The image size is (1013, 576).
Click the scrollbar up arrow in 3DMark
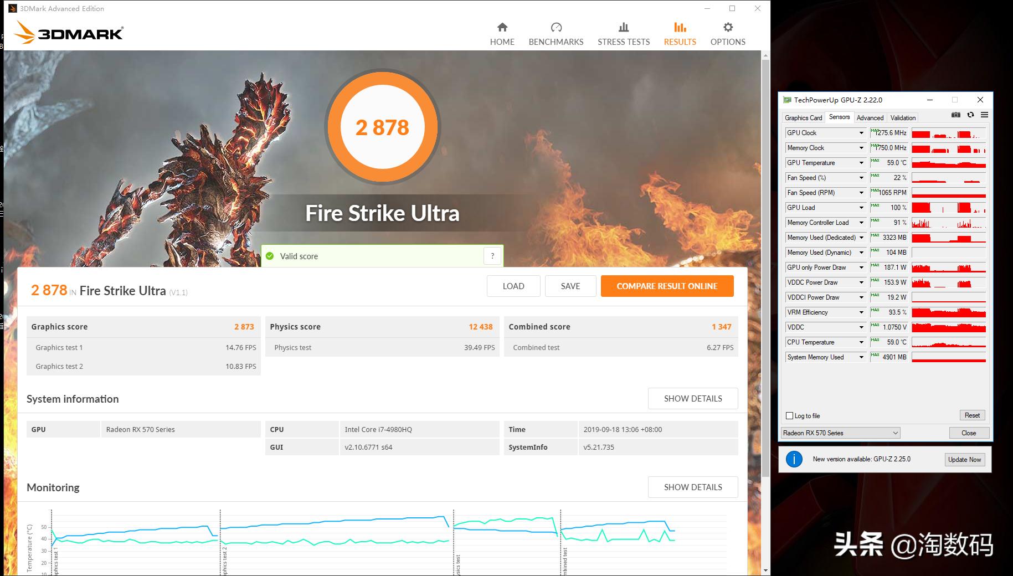(766, 55)
